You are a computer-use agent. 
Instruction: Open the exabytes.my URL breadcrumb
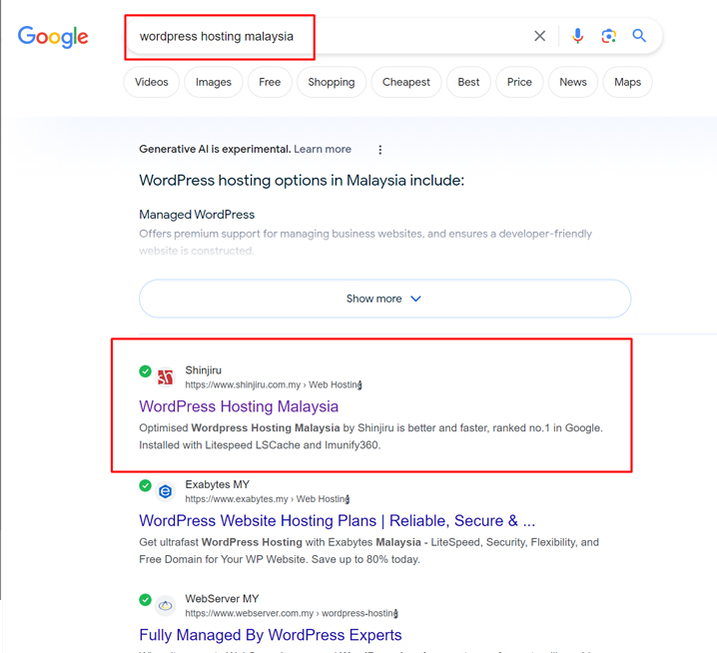tap(268, 499)
